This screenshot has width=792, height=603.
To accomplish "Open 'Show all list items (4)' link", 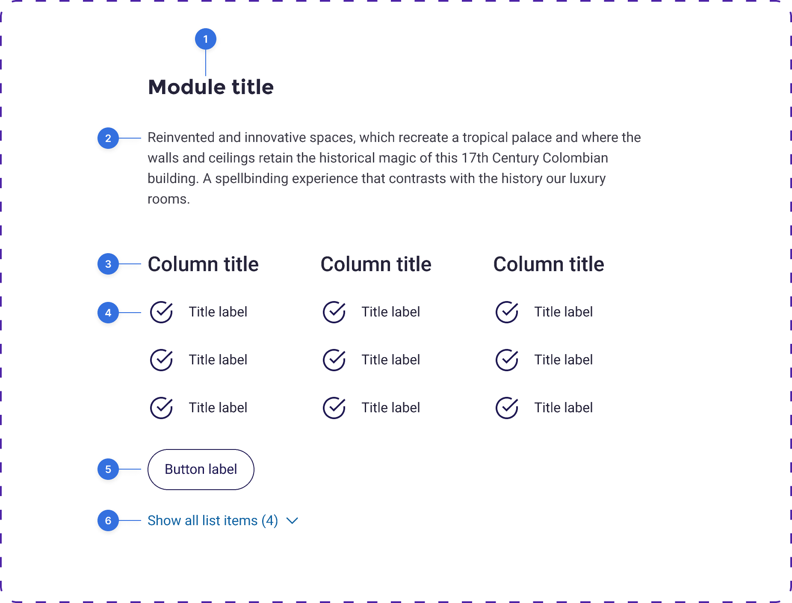I will [213, 521].
